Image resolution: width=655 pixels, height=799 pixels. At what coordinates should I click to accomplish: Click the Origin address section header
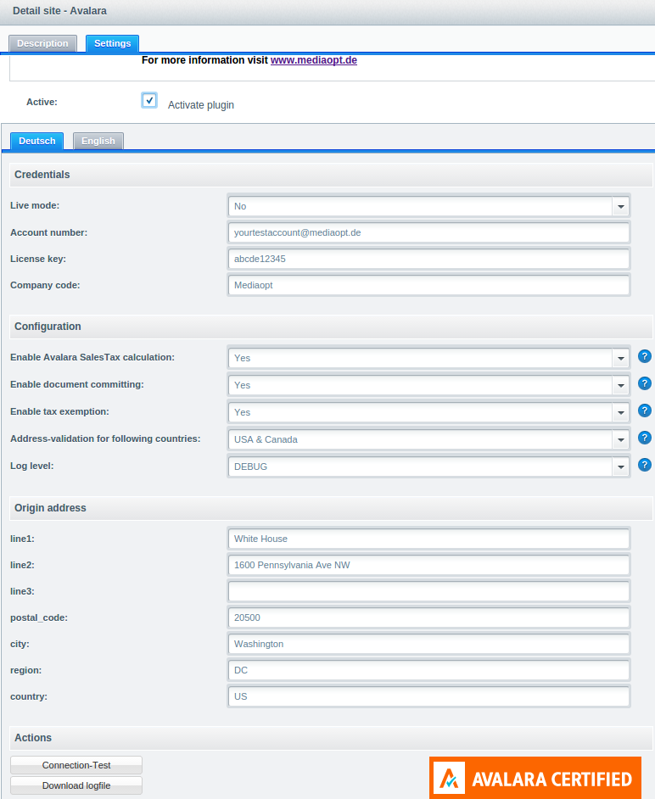coord(331,508)
